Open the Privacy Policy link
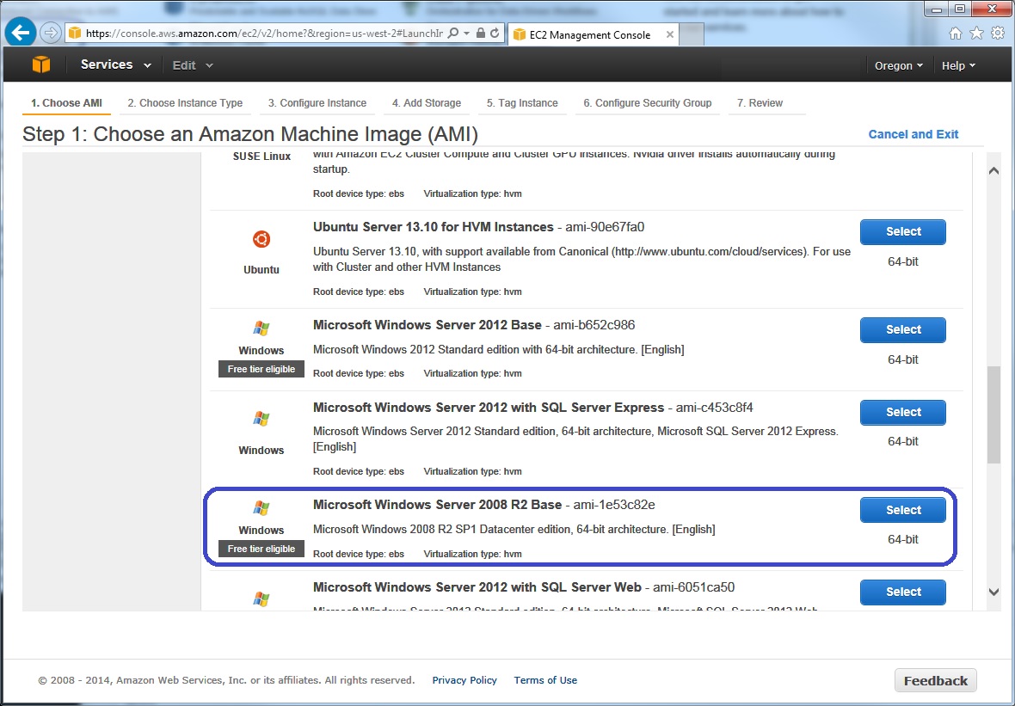1015x706 pixels. [x=464, y=680]
